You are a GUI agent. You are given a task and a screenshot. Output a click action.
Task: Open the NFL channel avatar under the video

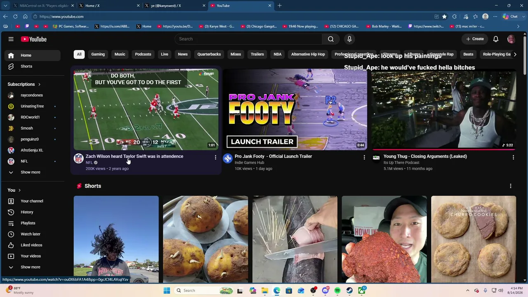pos(78,158)
